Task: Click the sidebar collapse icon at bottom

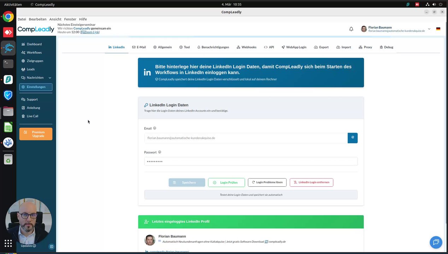Action: [x=52, y=247]
